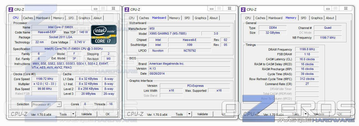The width and height of the screenshot is (359, 126).
Task: Close the first CPU-Z window
Action: pyautogui.click(x=114, y=9)
